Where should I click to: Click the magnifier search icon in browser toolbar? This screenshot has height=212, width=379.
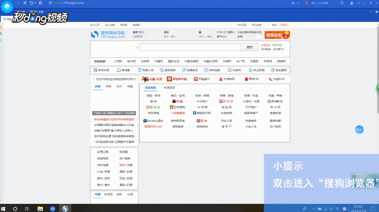pos(342,3)
